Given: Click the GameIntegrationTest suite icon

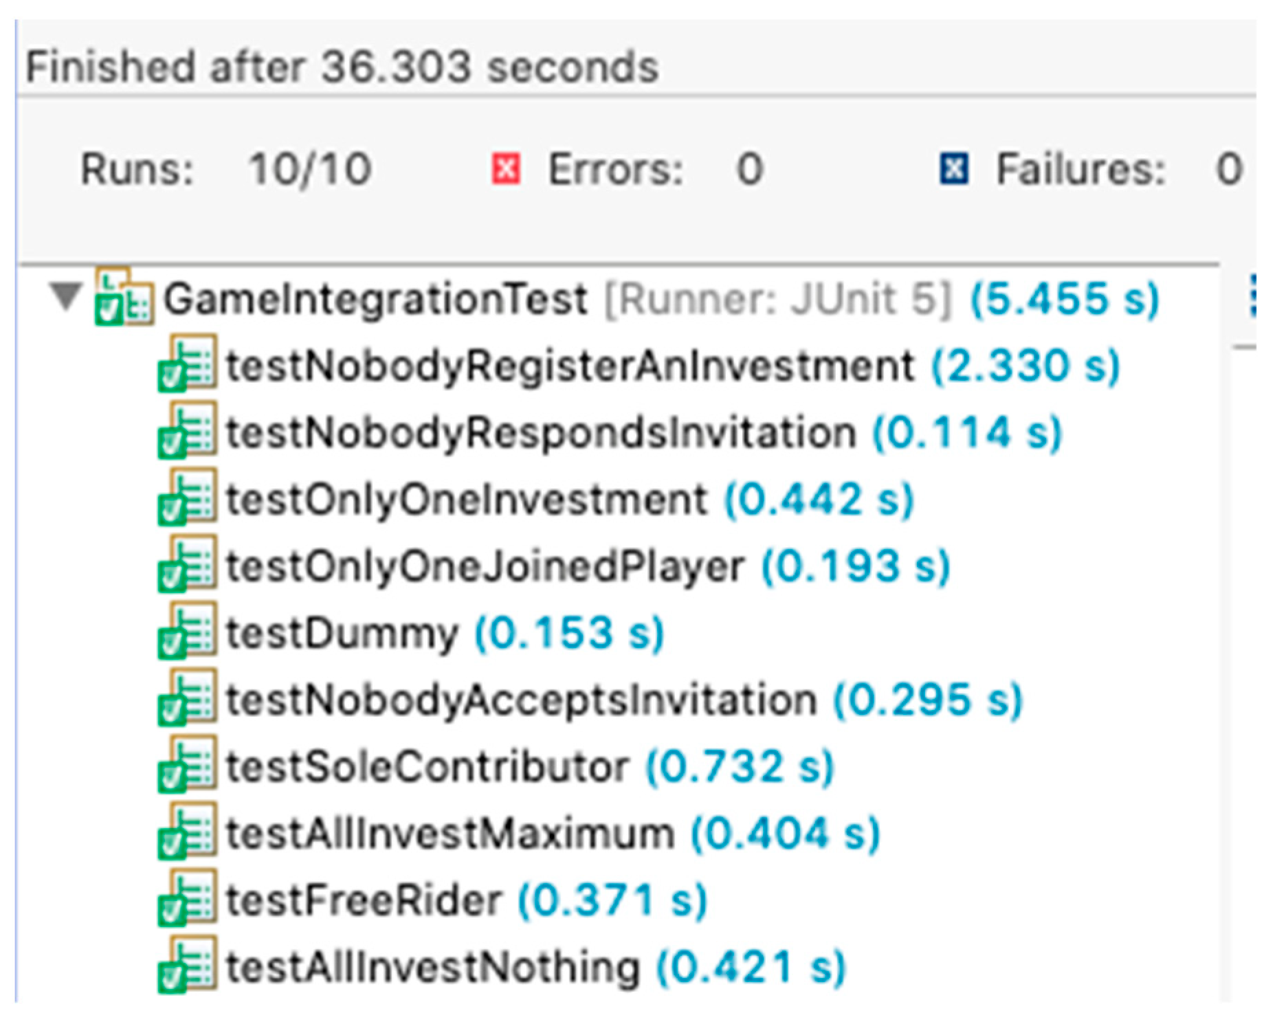Looking at the screenshot, I should click(x=124, y=299).
